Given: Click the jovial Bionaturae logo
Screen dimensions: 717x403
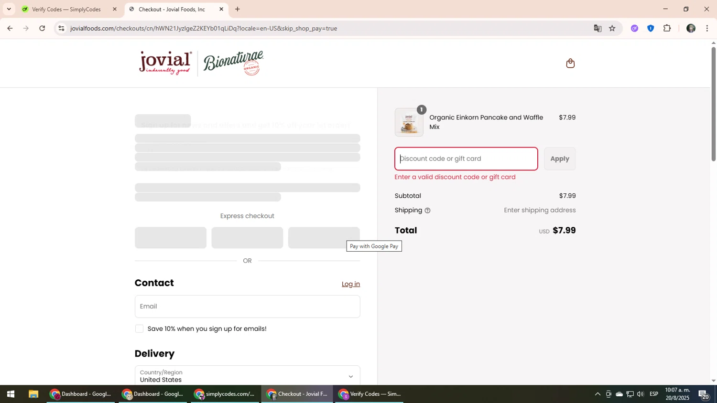Looking at the screenshot, I should point(201,63).
